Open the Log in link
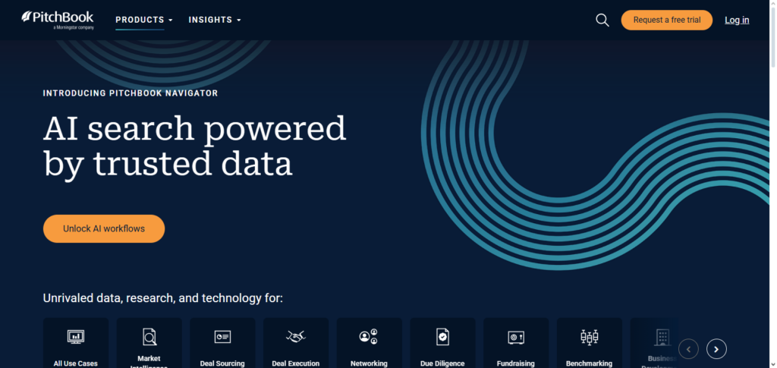Viewport: 777px width, 368px height. tap(737, 20)
